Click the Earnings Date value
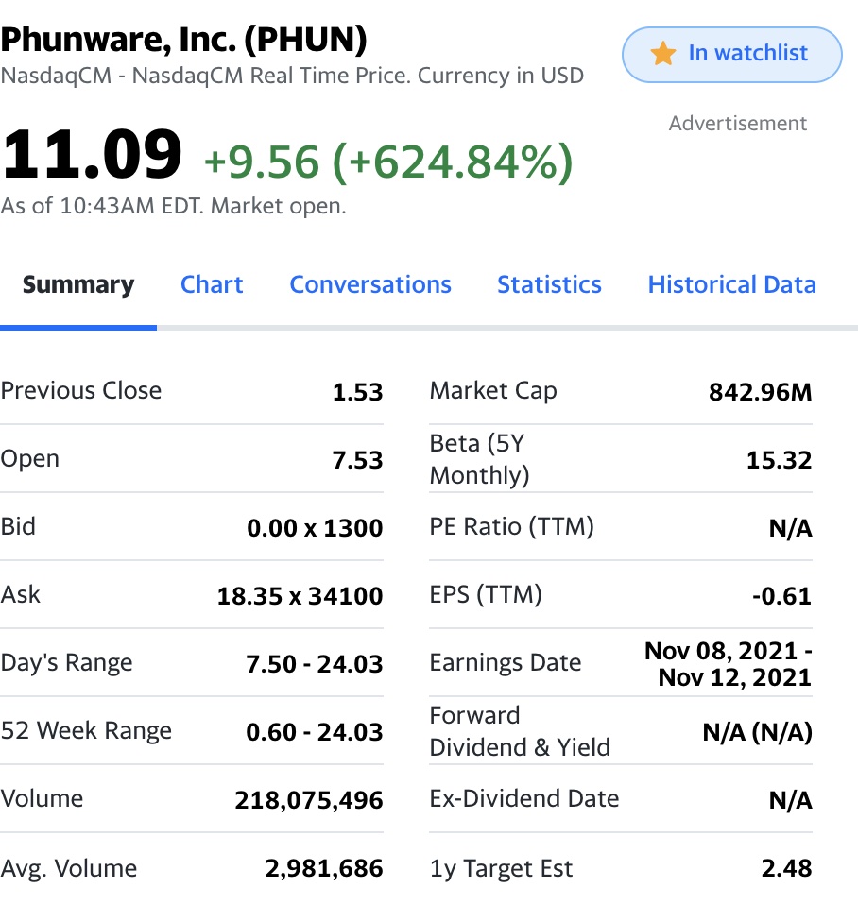The height and width of the screenshot is (922, 858). 728,664
